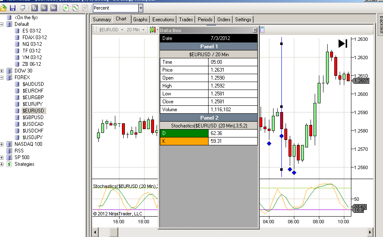Select $USDCHF in the FOREX list
The height and width of the screenshot is (237, 383).
(33, 131)
